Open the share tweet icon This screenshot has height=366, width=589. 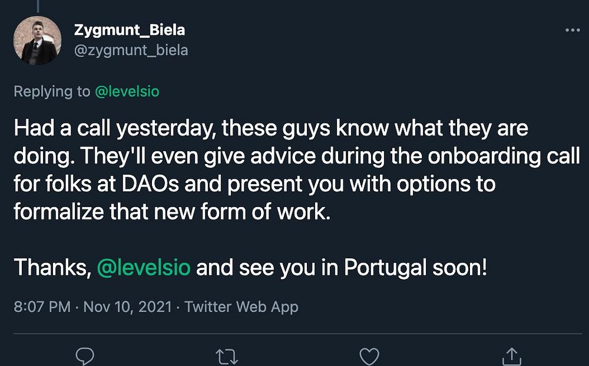click(512, 356)
